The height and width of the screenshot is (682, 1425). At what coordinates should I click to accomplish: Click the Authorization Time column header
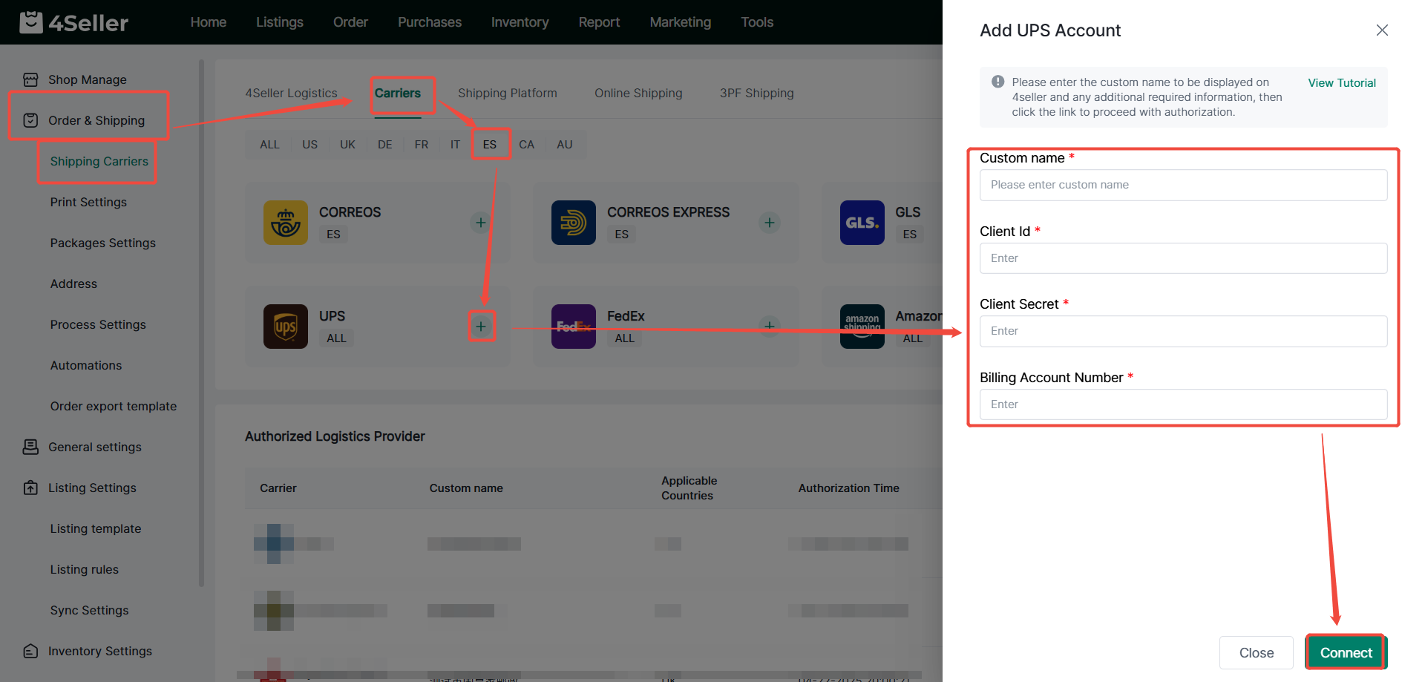coord(849,488)
